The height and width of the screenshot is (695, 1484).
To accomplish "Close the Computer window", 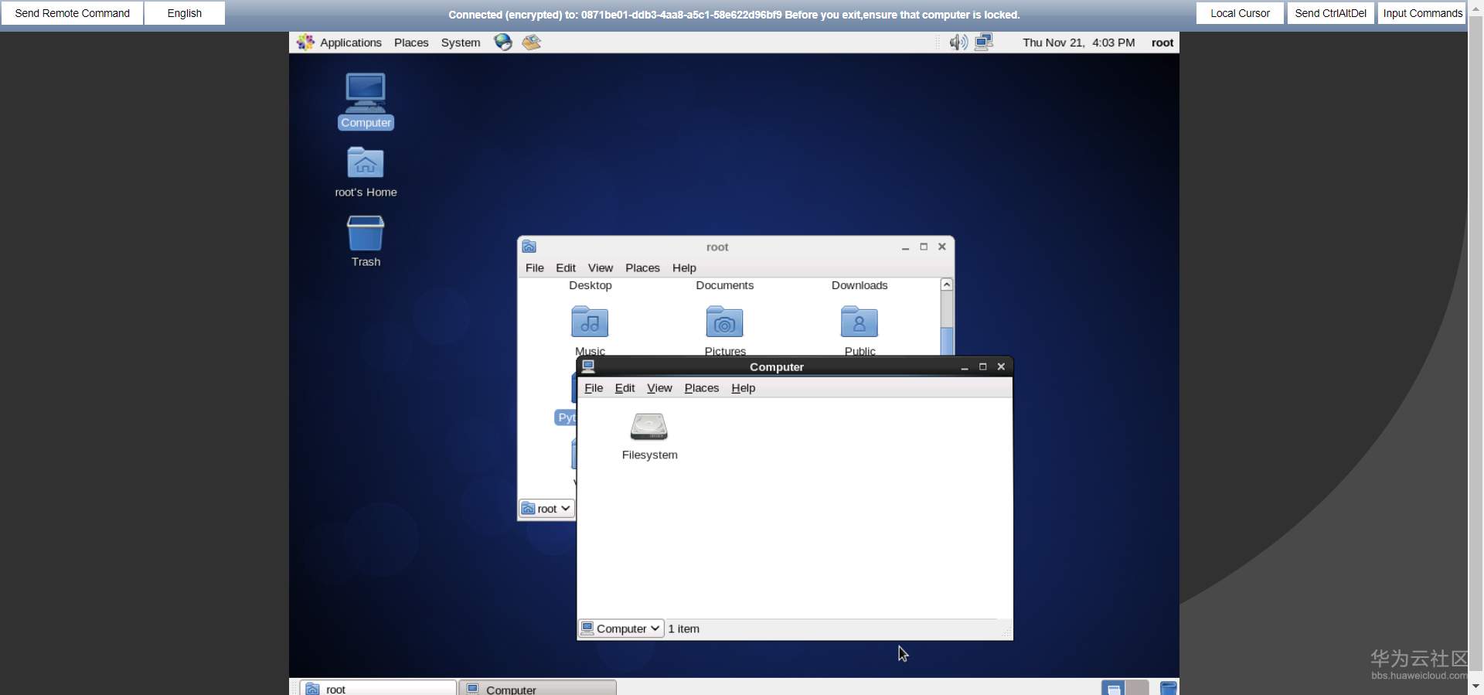I will coord(1001,366).
